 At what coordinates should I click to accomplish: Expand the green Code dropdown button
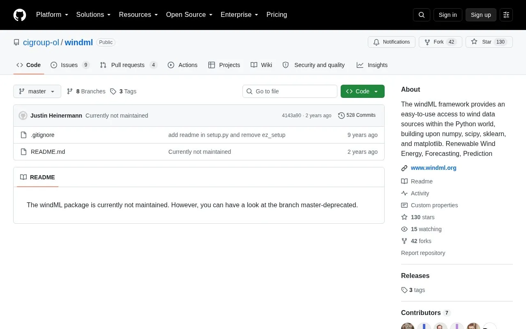pos(362,91)
